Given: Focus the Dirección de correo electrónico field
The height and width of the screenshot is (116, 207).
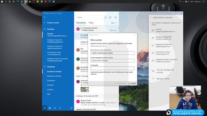Looking at the screenshot, I should point(113,53).
